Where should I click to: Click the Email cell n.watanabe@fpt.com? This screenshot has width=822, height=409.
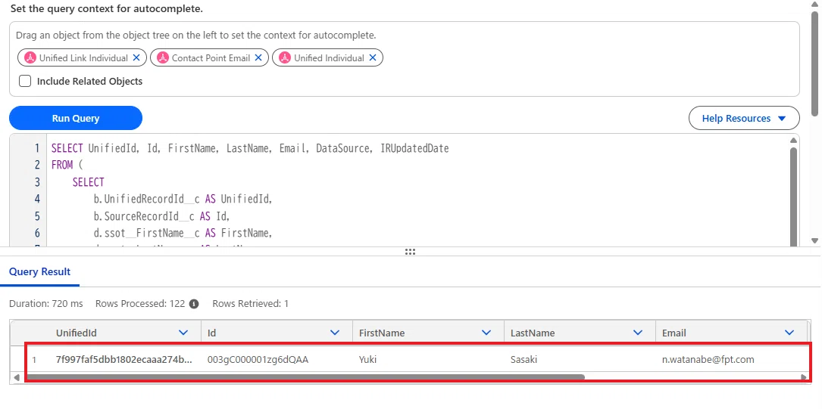[708, 360]
